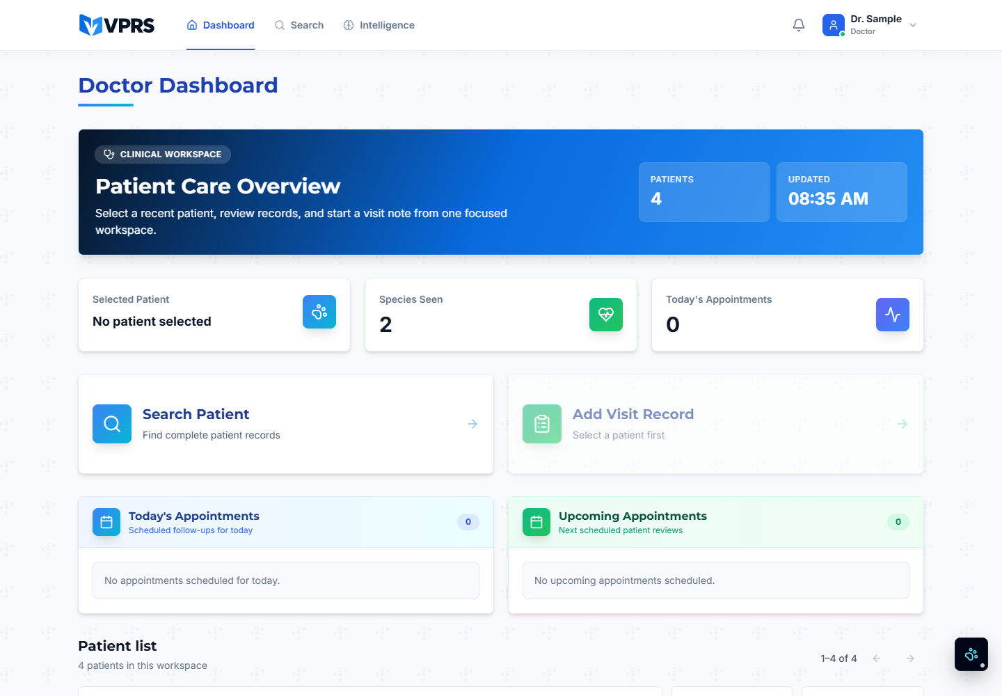Go to next page of patient list
Viewport: 1002px width, 696px height.
pyautogui.click(x=910, y=658)
